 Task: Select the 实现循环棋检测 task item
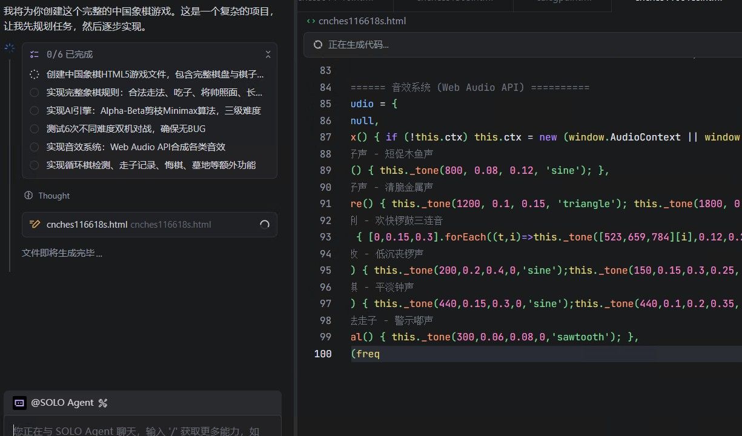coord(149,165)
